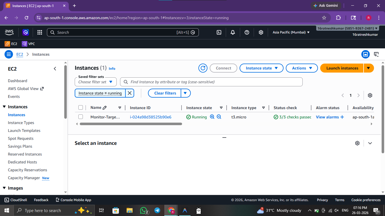385x216 pixels.
Task: Open the VPC favorite shortcut
Action: [28, 44]
